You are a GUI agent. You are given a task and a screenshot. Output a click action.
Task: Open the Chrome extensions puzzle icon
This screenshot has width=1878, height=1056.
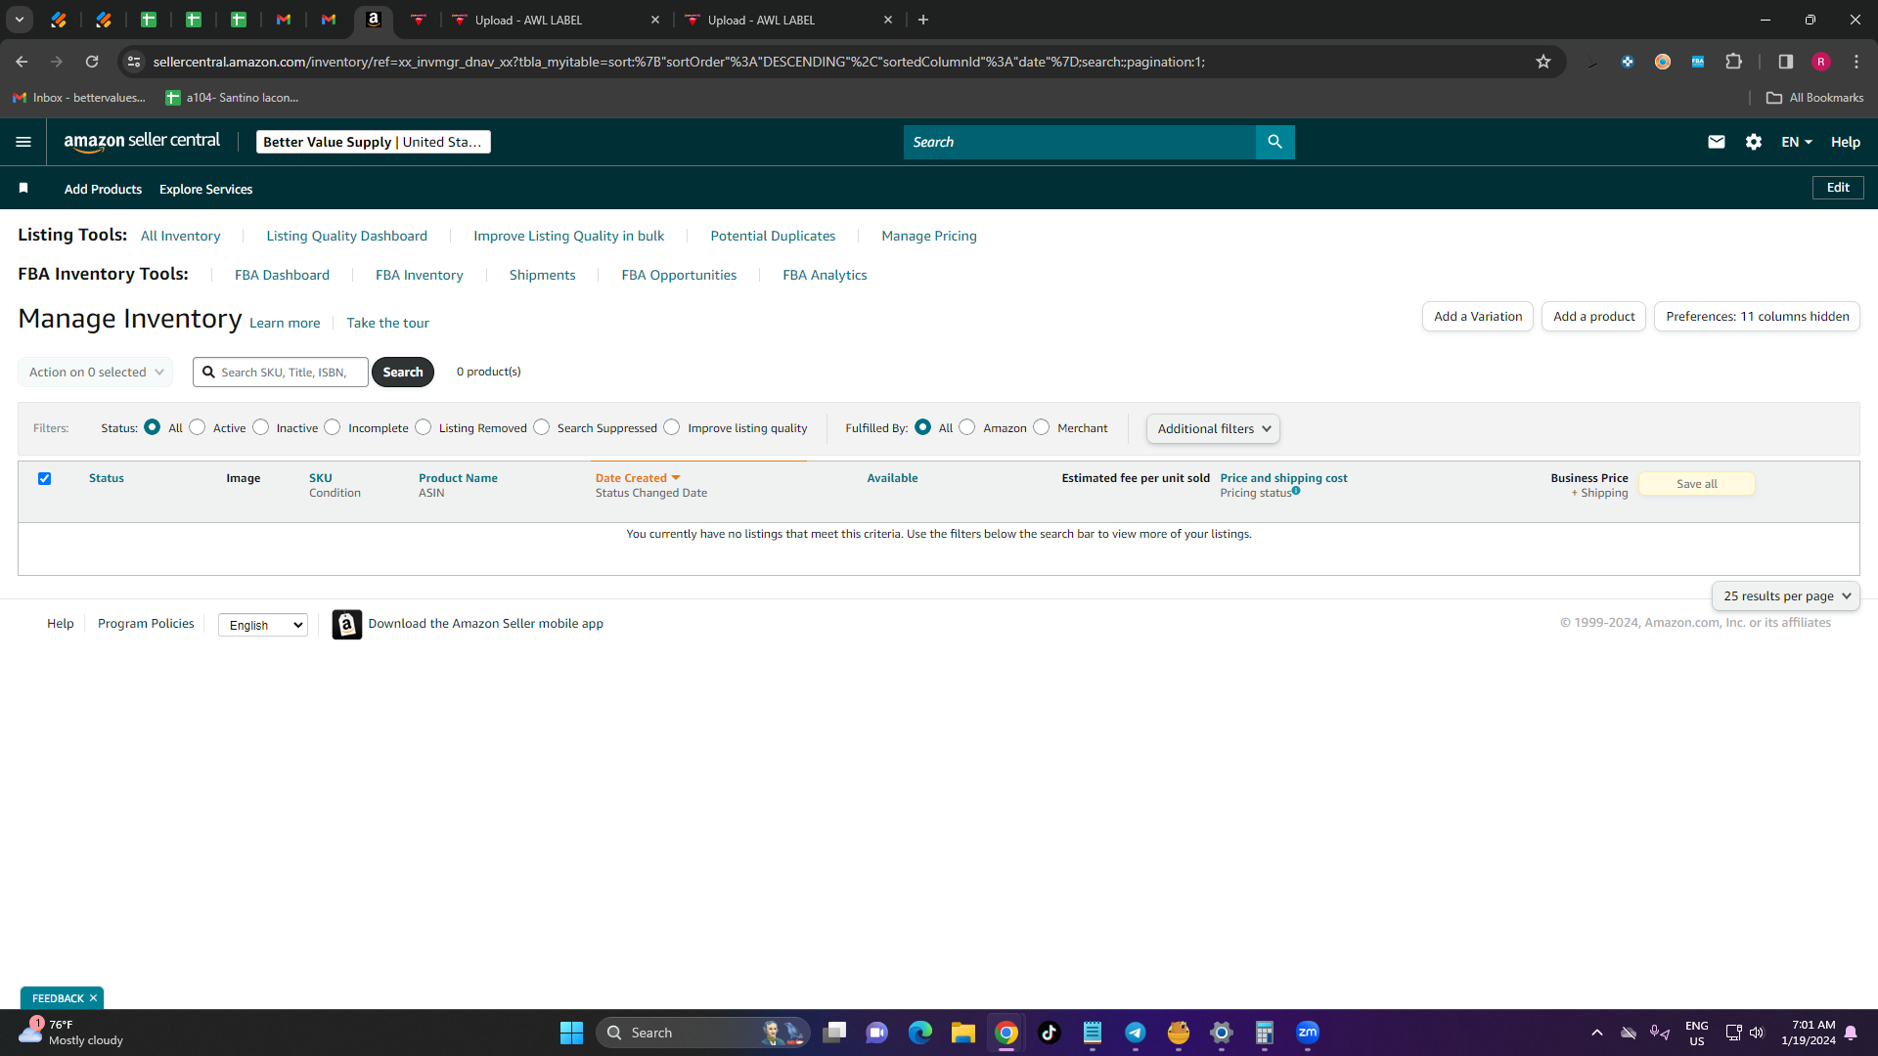(1733, 62)
